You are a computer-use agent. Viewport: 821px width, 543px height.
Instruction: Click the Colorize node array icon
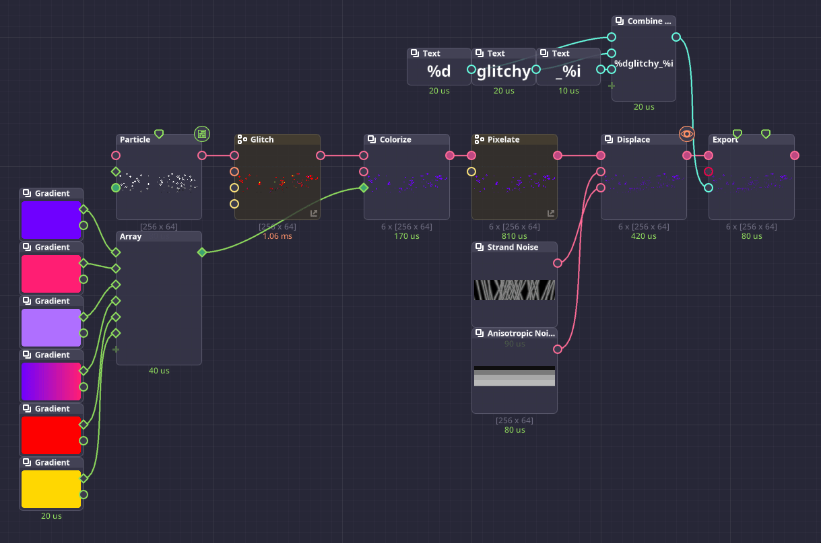coord(372,139)
